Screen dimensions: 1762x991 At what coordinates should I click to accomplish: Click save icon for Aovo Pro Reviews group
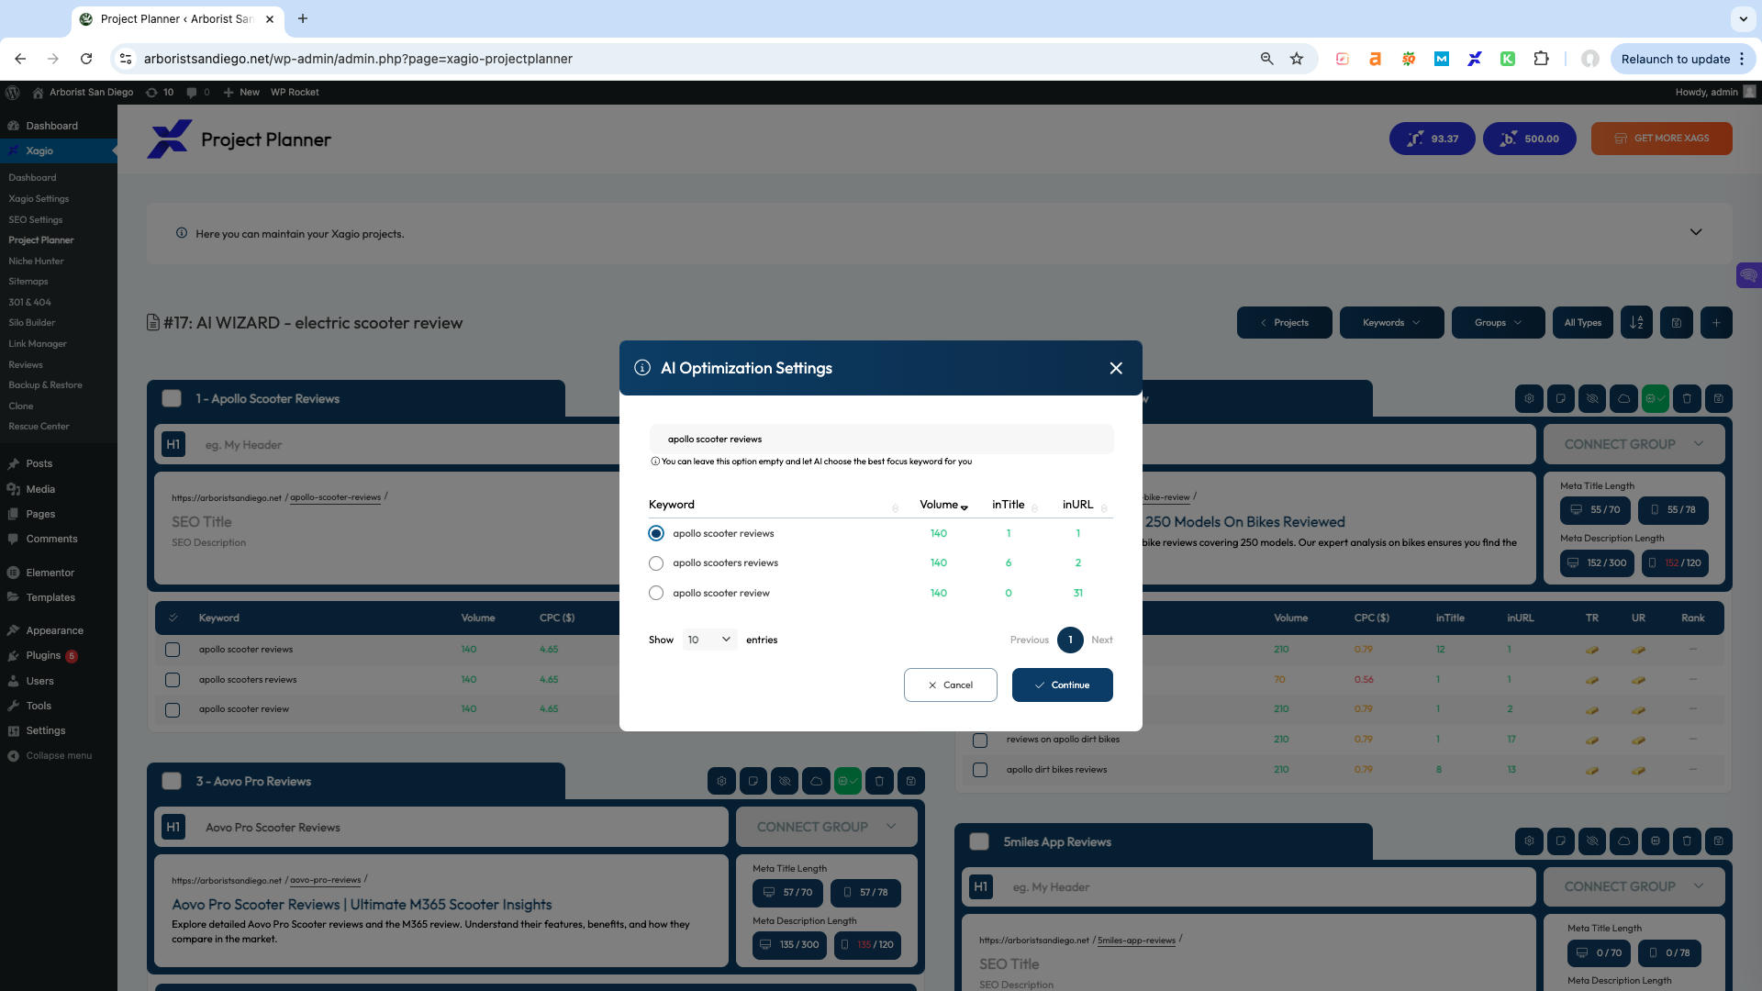(911, 781)
